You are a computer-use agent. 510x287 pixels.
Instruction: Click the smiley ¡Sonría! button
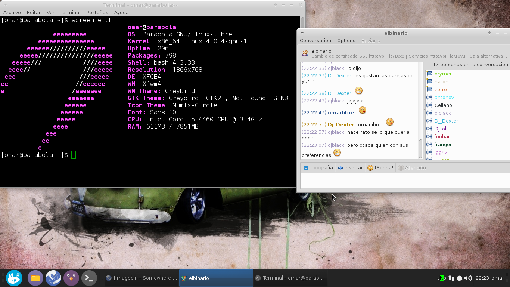380,168
